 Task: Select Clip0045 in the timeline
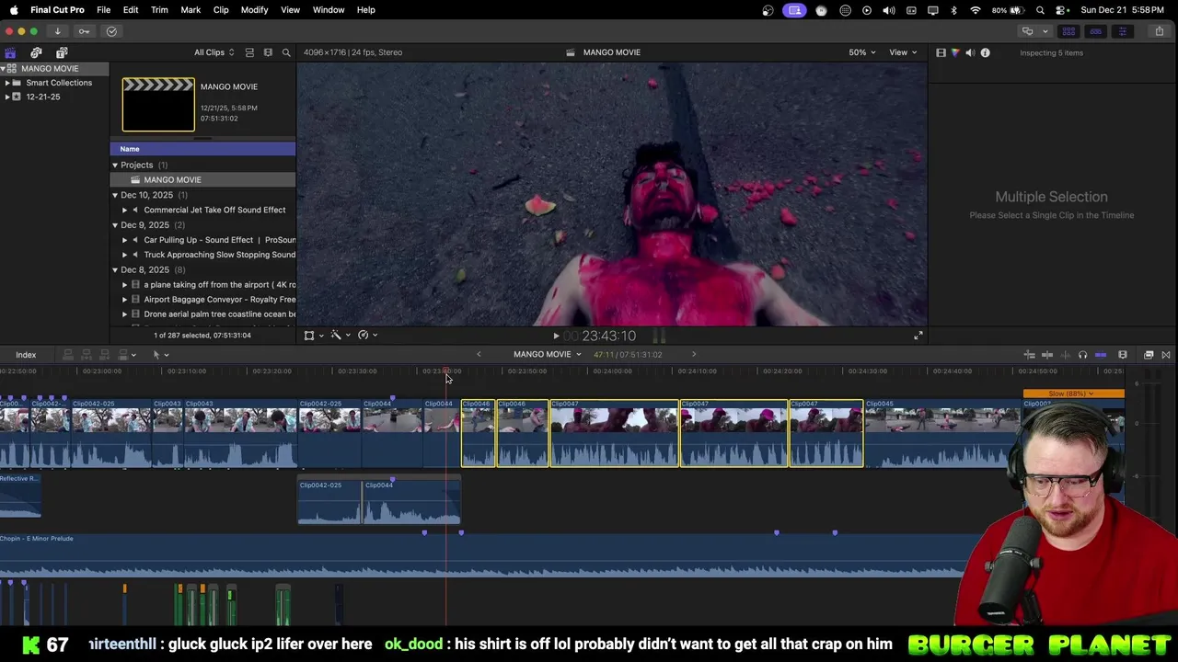tap(941, 433)
